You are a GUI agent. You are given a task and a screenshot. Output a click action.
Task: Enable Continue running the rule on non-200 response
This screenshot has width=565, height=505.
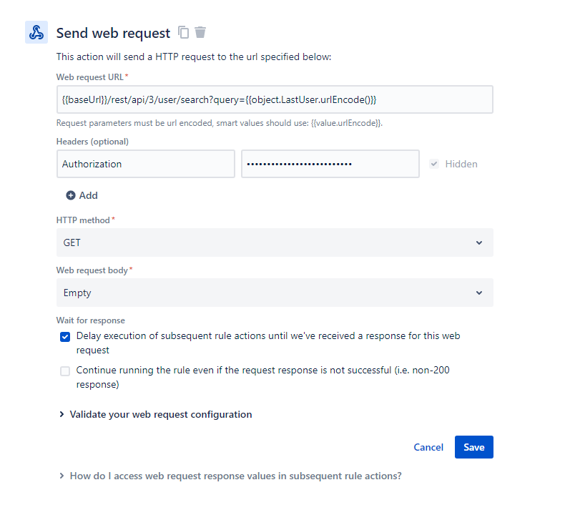click(65, 371)
